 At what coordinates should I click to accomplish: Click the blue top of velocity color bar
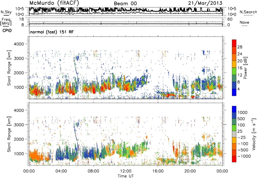[234, 109]
